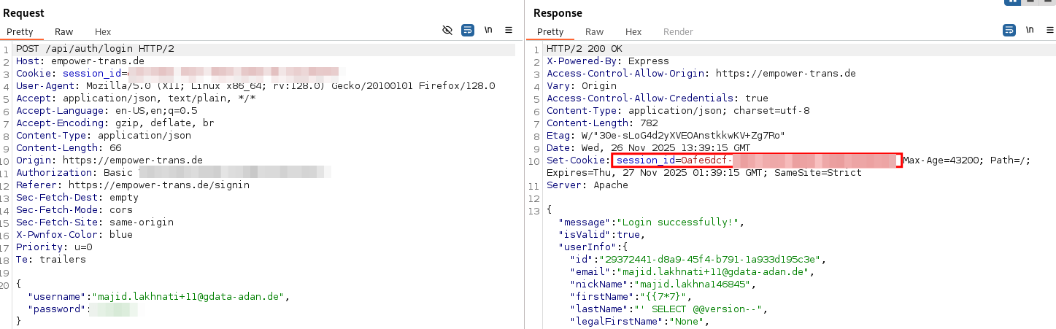The image size is (1056, 329).
Task: Click the 'Max-Age=43200; Path=/;' cookie attributes
Action: 967,160
